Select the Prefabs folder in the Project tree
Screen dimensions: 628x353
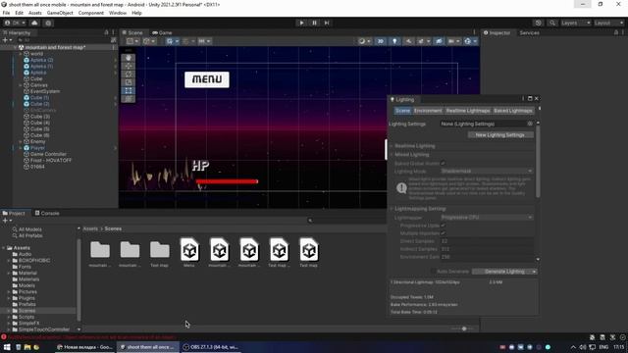click(26, 305)
